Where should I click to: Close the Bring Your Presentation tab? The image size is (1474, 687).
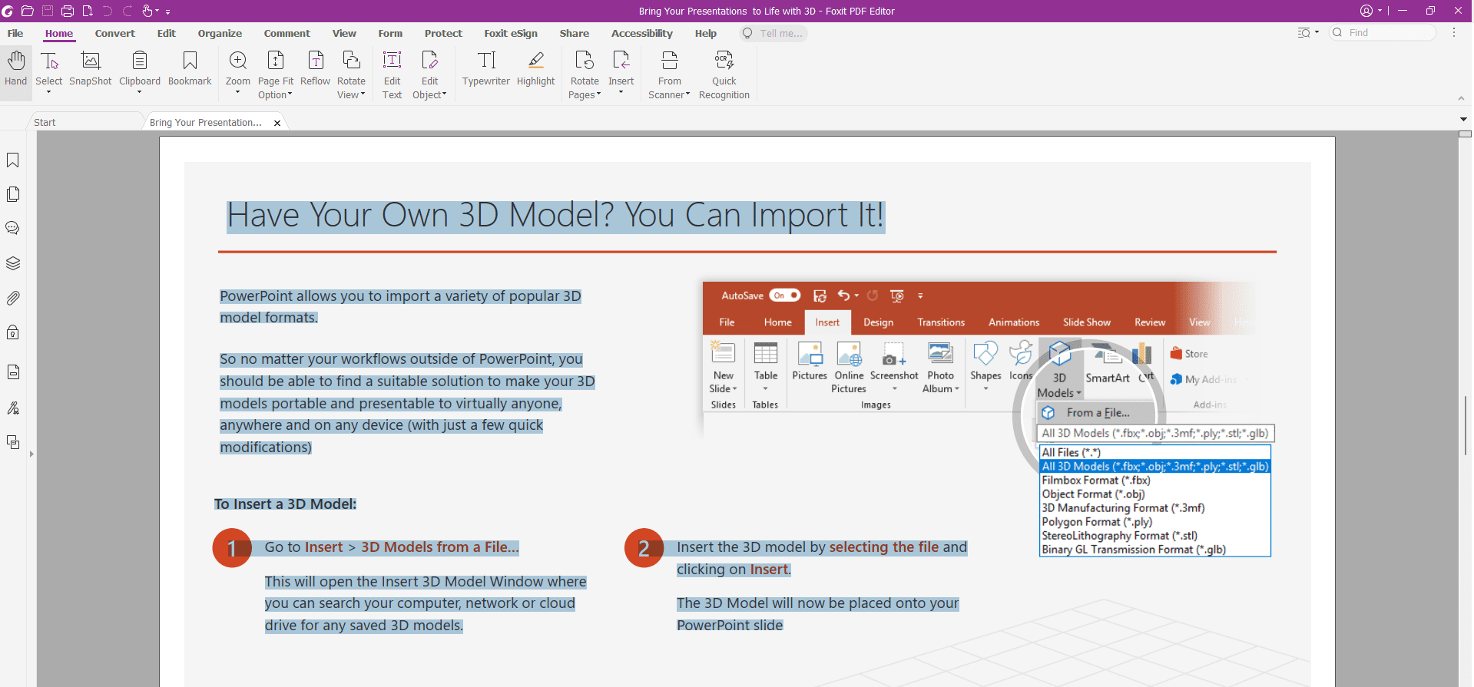(277, 123)
